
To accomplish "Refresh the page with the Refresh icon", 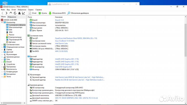I will pyautogui.click(x=15, y=13).
